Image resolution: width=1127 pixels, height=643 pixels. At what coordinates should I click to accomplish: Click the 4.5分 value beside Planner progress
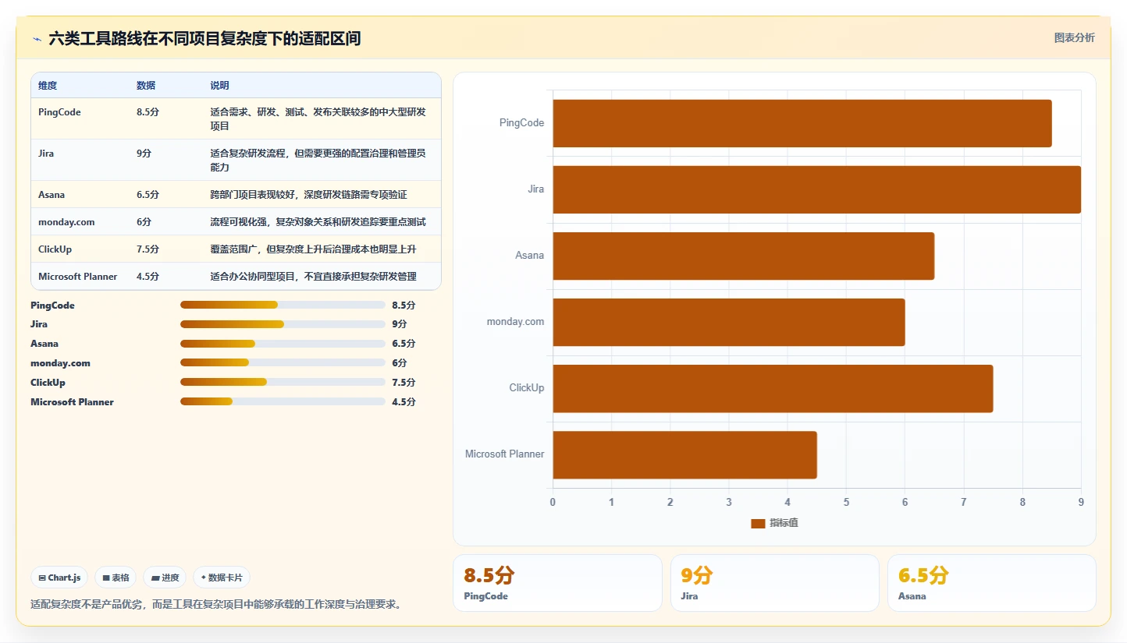pyautogui.click(x=404, y=401)
